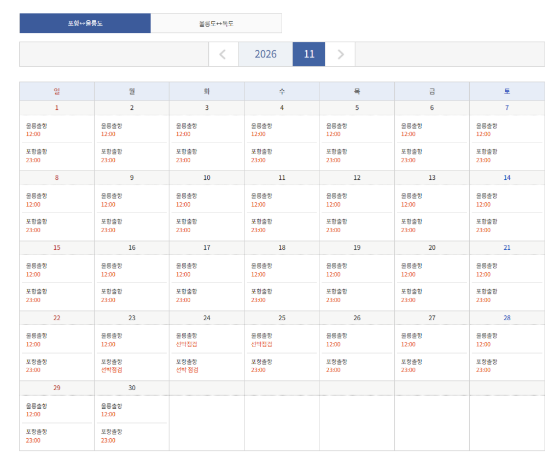Click the 12:00 울릉출항 time on the 29th
The height and width of the screenshot is (459, 560).
pos(33,414)
